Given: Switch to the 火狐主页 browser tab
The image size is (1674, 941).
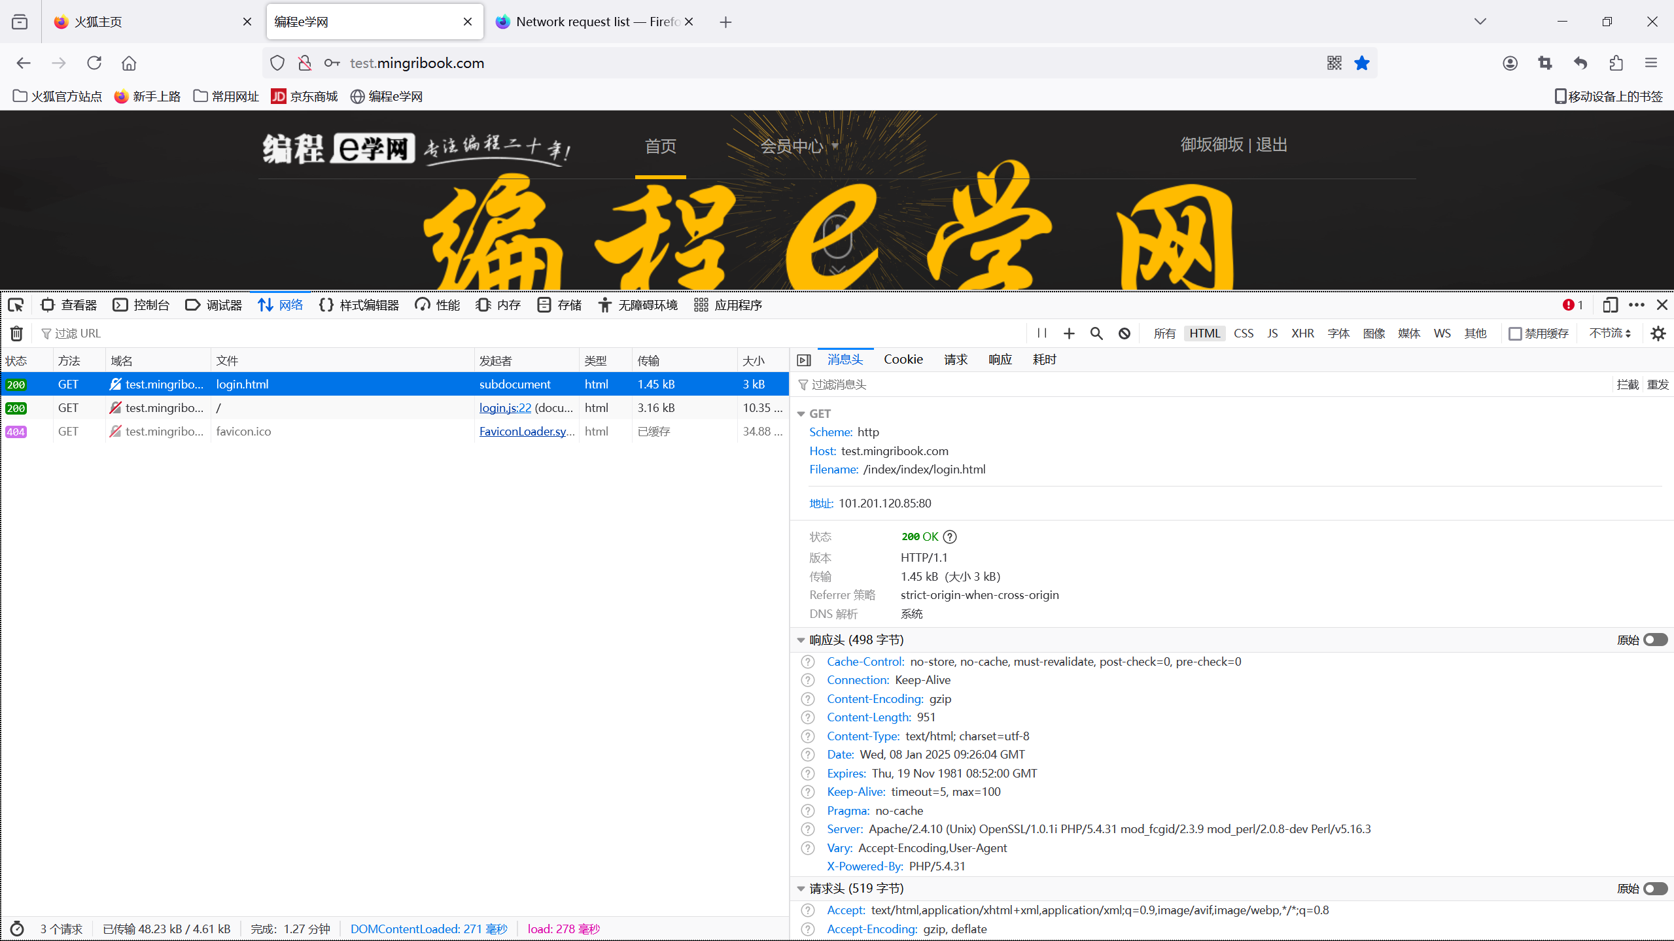Looking at the screenshot, I should [x=153, y=22].
